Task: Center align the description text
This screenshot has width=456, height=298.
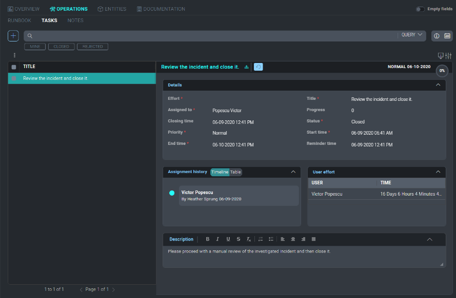Action: [x=293, y=239]
